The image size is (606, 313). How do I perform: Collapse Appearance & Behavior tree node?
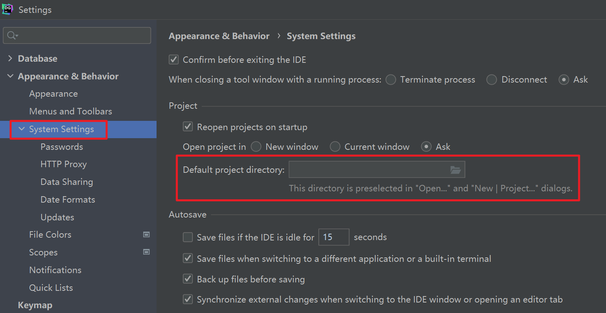[10, 76]
